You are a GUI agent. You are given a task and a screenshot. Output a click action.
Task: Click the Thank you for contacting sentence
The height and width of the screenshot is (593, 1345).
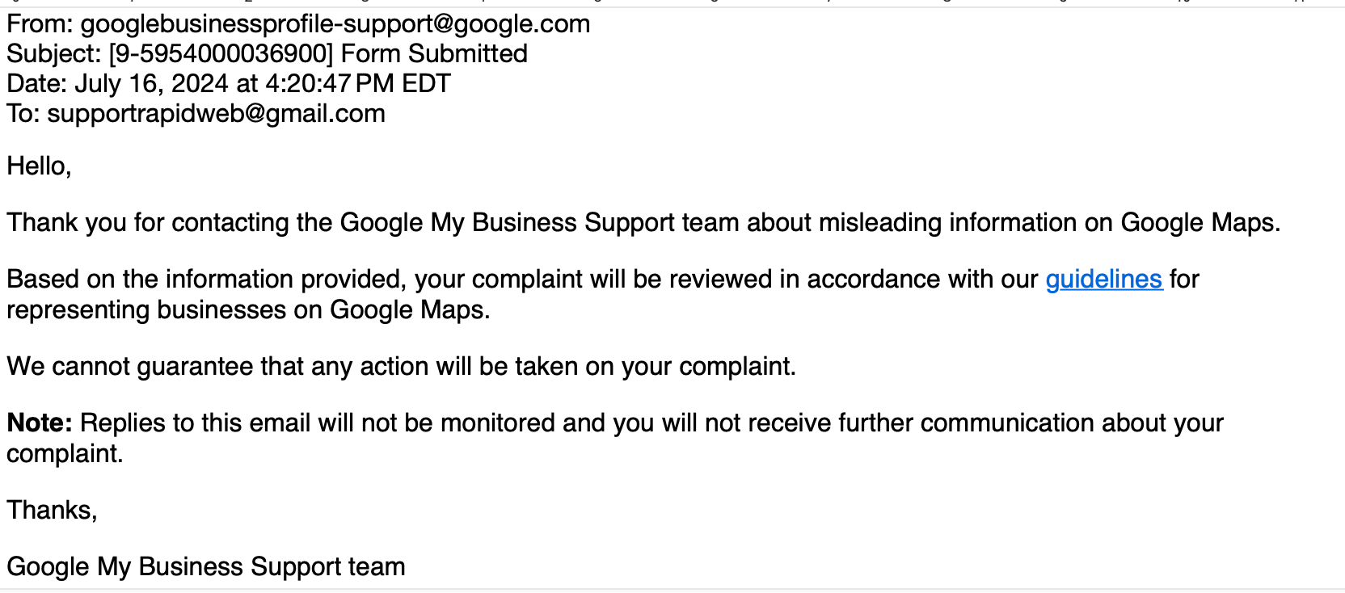point(643,223)
